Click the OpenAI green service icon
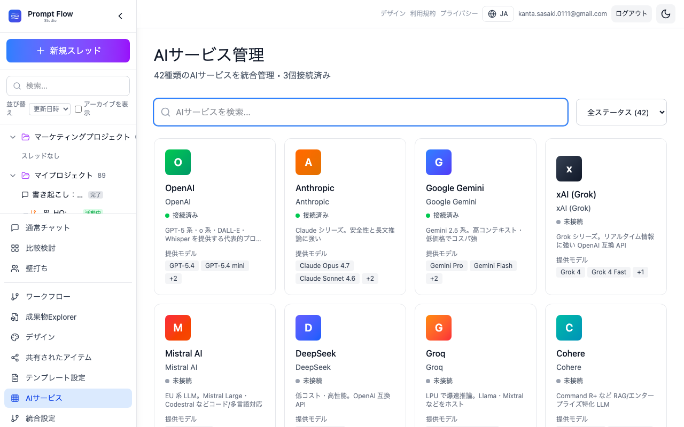Image resolution: width=684 pixels, height=427 pixels. click(x=178, y=162)
